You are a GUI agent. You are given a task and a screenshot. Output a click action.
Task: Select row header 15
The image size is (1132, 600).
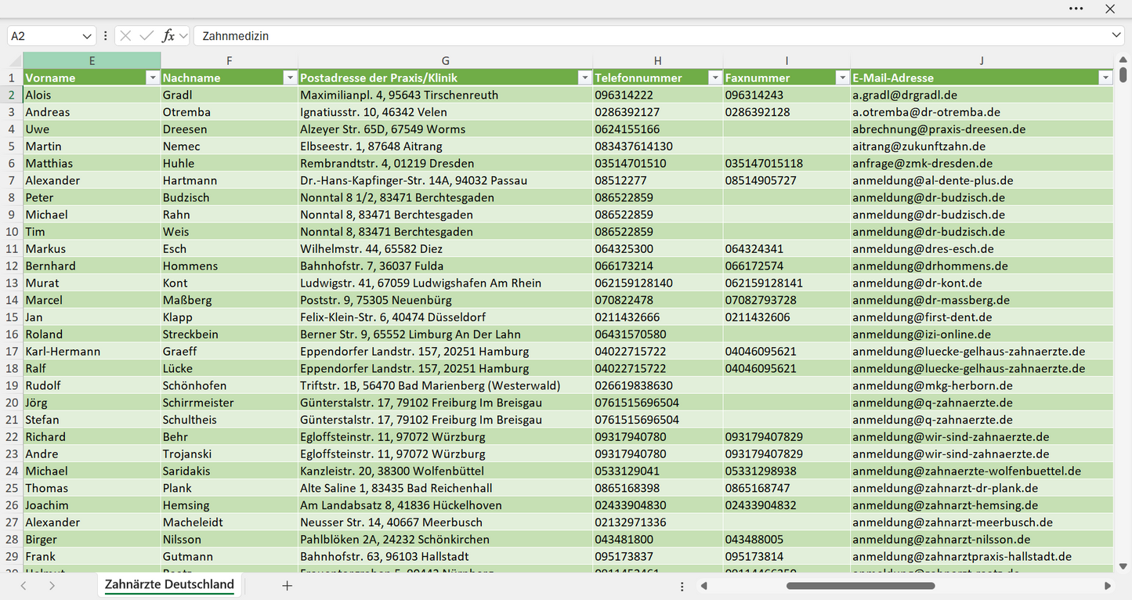tap(12, 317)
